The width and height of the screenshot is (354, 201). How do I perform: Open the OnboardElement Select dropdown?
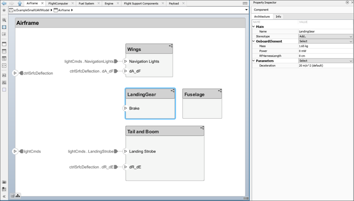click(325, 41)
